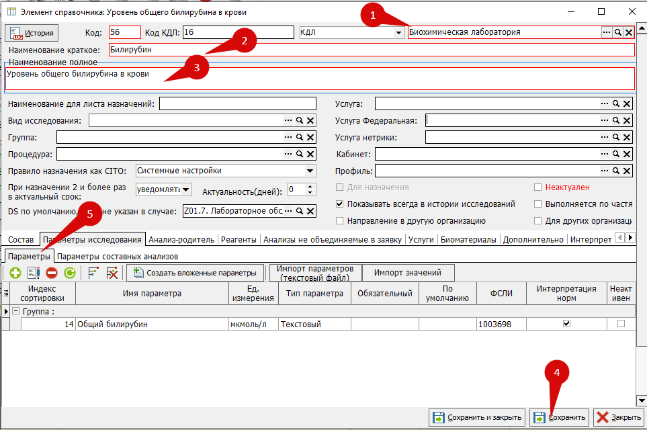This screenshot has width=647, height=430.
Task: Click the Общий билирубин parameter name cell
Action: point(152,324)
